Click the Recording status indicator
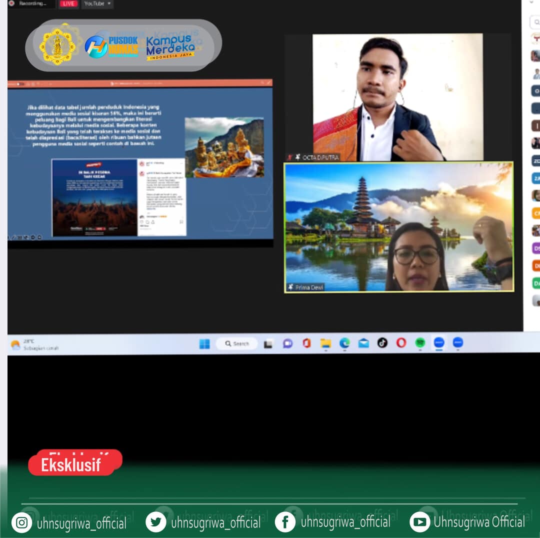This screenshot has width=540, height=538. pos(29,3)
